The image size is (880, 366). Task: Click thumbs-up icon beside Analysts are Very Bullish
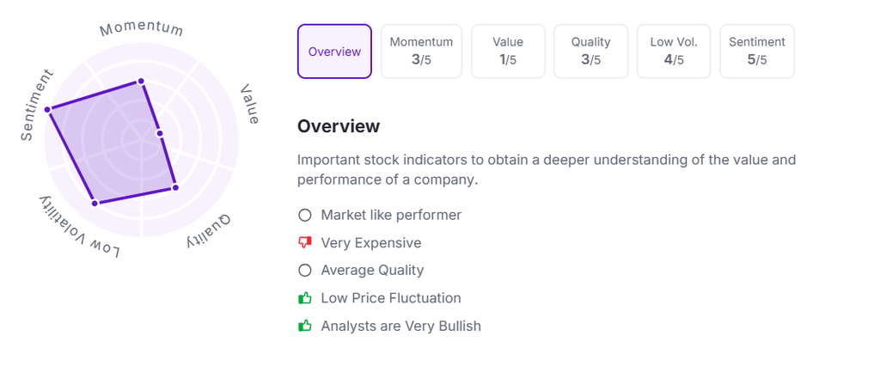click(304, 326)
